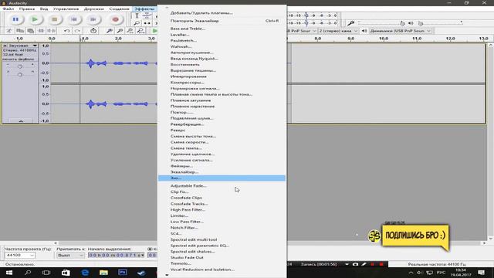Image resolution: width=494 pixels, height=278 pixels.
Task: Open the 2 (stereo) channels dropdown
Action: [x=338, y=31]
